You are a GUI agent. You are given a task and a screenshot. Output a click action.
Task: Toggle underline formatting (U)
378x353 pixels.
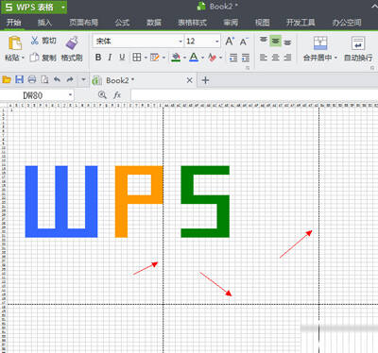(x=122, y=58)
